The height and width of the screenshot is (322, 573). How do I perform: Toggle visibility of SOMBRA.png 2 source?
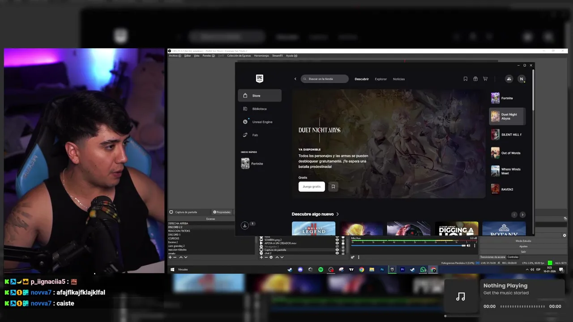[337, 240]
